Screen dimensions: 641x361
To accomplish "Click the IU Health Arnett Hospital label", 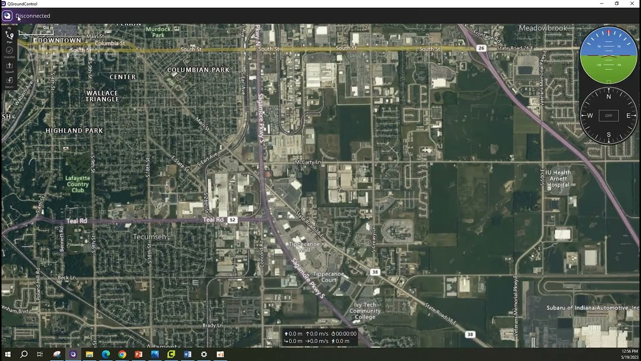I will (559, 178).
